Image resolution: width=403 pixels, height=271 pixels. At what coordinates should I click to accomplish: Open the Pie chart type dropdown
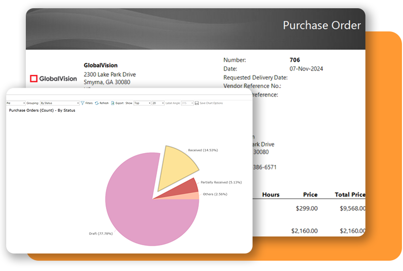pyautogui.click(x=16, y=103)
